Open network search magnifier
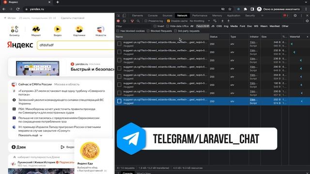Screen dimensions: 310x174 138,21
